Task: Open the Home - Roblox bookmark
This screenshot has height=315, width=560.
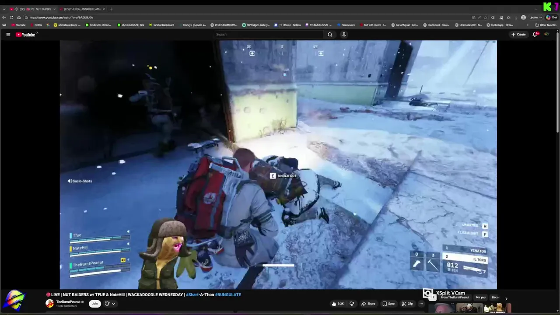Action: point(287,25)
